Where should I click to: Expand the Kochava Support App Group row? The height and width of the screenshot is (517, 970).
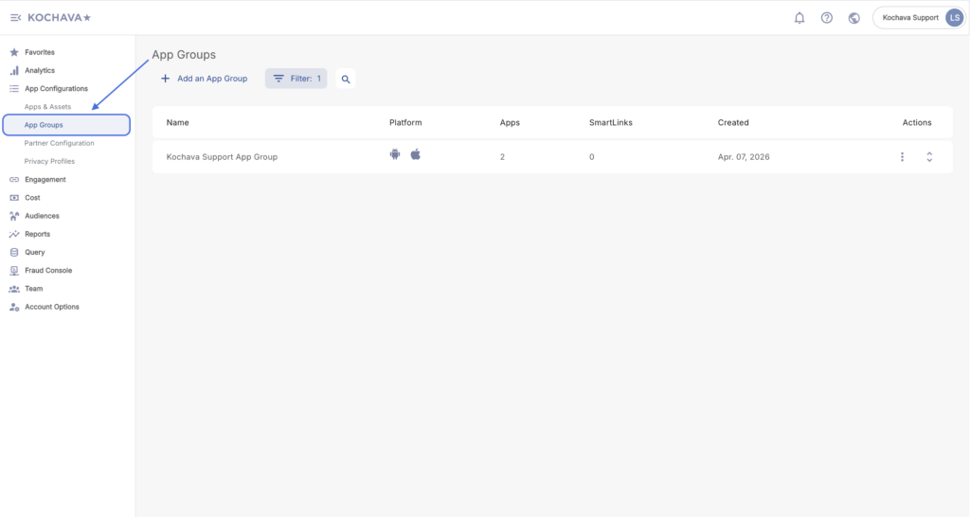pos(929,157)
